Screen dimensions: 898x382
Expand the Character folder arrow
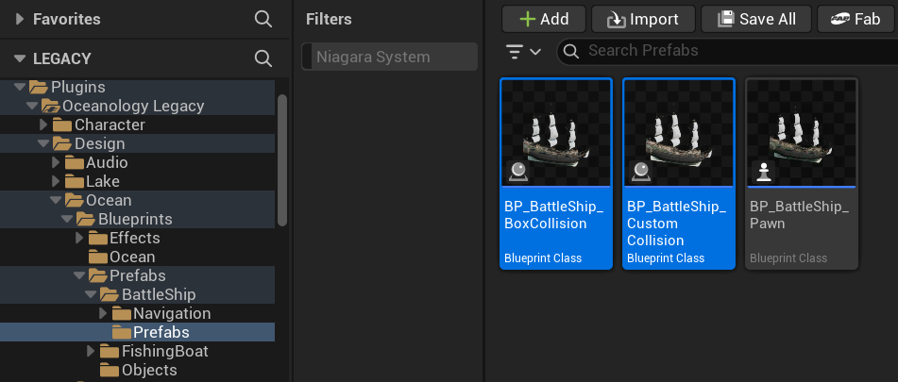tap(43, 125)
